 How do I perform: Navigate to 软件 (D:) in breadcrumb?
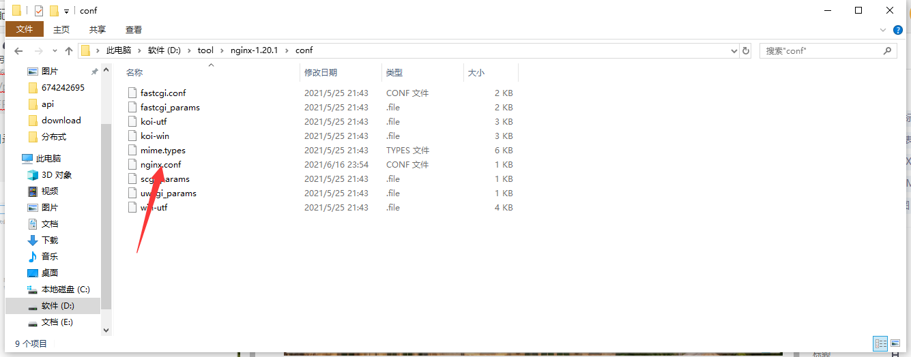164,50
